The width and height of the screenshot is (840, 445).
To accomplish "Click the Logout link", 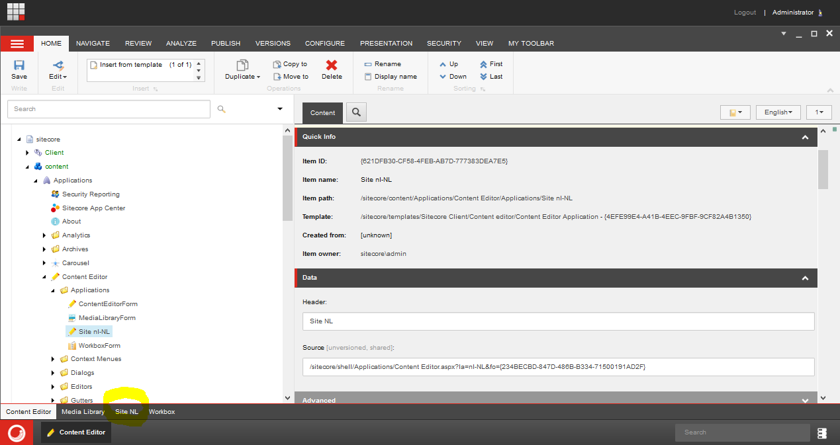I will click(x=745, y=13).
